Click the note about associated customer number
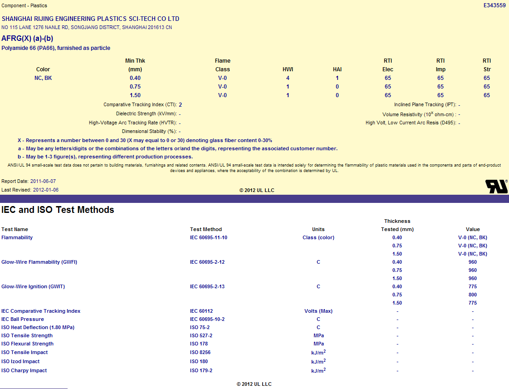509x389 pixels. (x=178, y=148)
